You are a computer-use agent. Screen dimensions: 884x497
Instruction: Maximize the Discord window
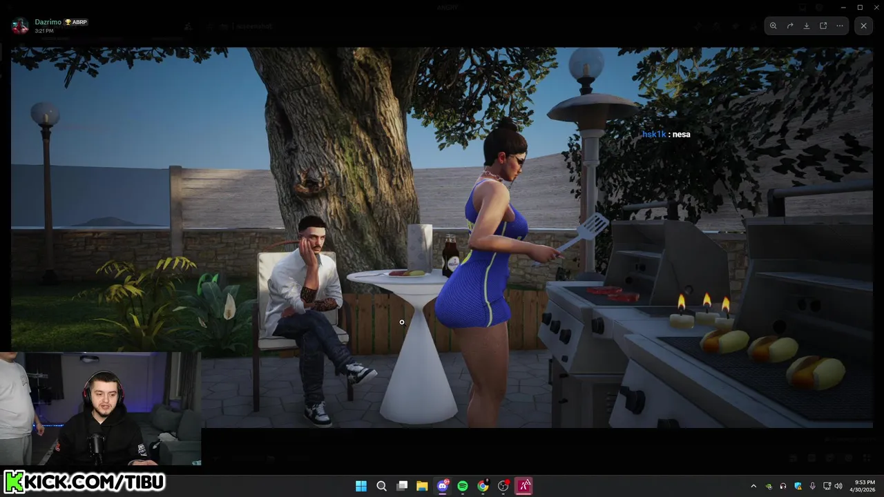860,7
